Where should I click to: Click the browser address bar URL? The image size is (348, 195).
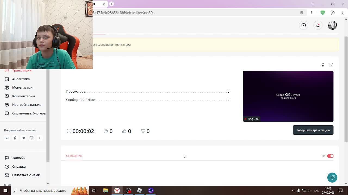[x=123, y=13]
